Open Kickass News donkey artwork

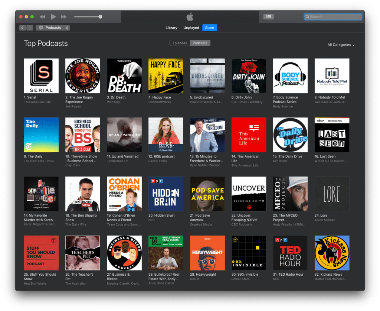point(332,253)
